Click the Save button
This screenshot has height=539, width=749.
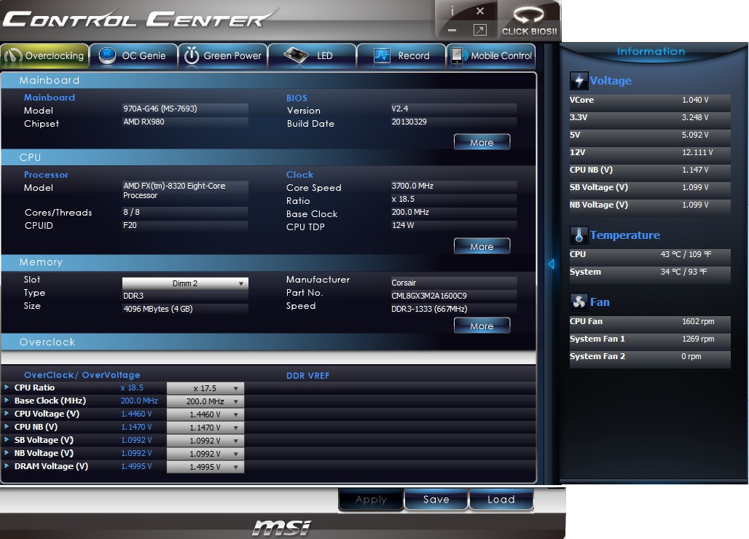click(436, 500)
